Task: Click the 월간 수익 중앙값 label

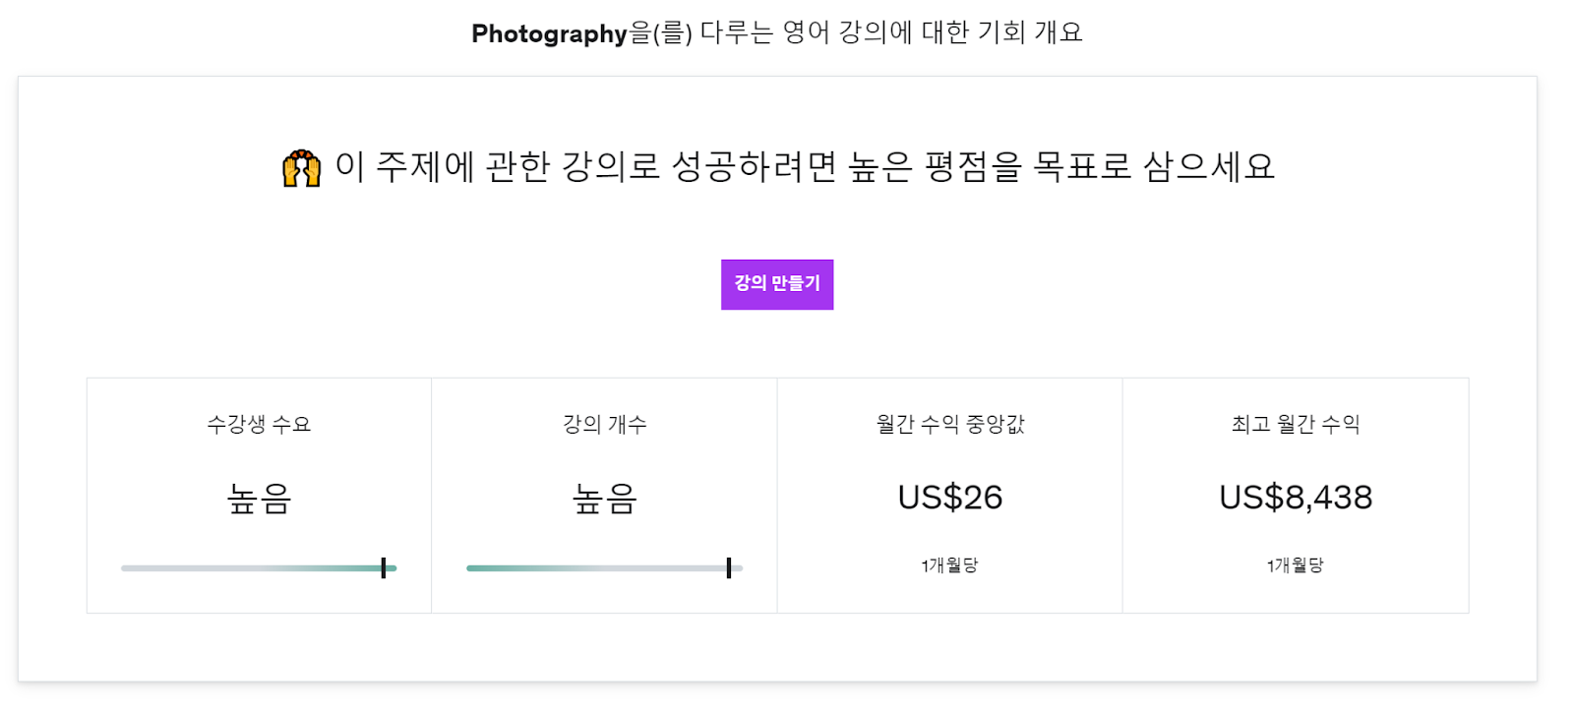Action: (949, 425)
